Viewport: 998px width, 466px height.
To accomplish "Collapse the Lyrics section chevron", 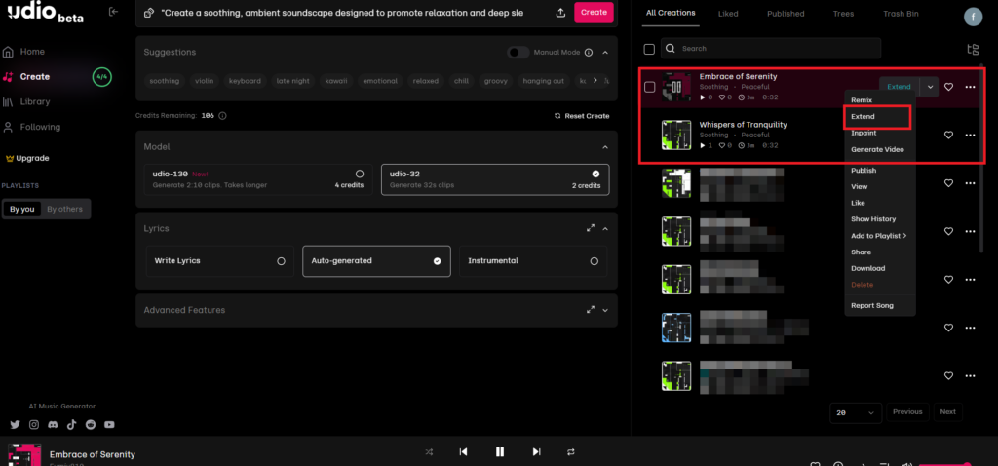I will (x=605, y=228).
